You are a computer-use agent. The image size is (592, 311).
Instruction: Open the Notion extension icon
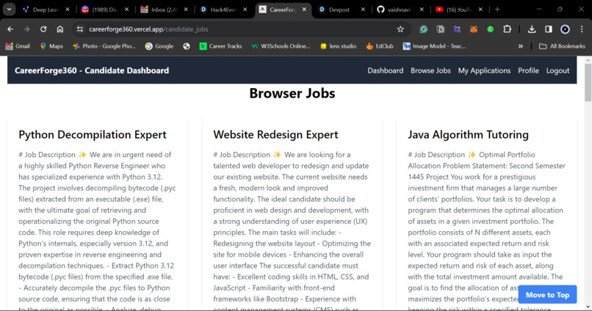click(440, 29)
